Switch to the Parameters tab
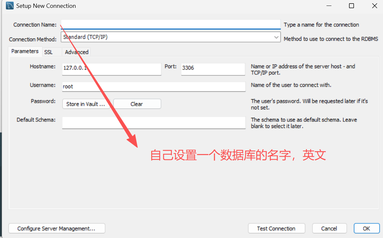 pyautogui.click(x=25, y=51)
